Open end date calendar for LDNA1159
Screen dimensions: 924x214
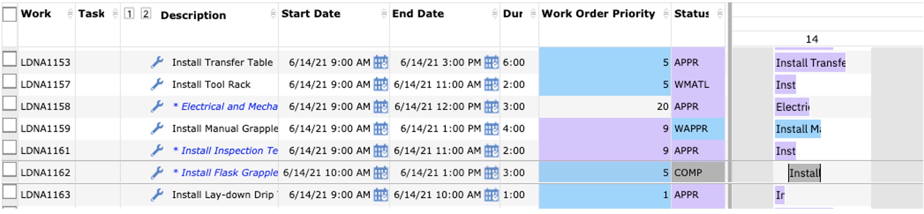click(491, 129)
